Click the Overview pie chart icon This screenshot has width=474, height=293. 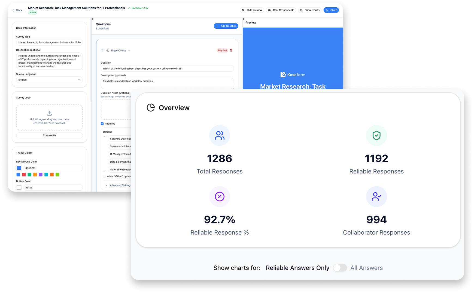click(x=151, y=108)
